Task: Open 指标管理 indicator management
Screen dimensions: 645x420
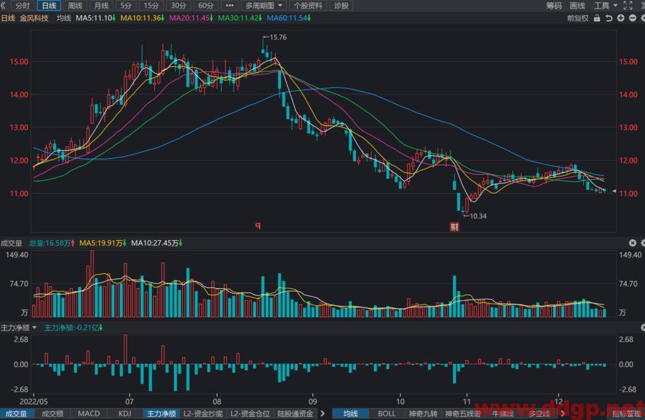Action: (626, 414)
